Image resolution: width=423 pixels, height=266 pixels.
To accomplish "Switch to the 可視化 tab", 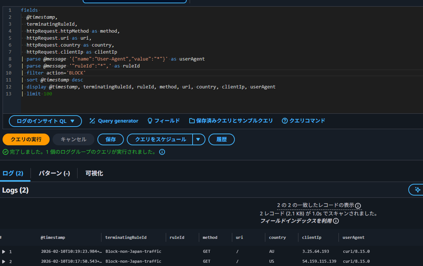I will pyautogui.click(x=94, y=173).
